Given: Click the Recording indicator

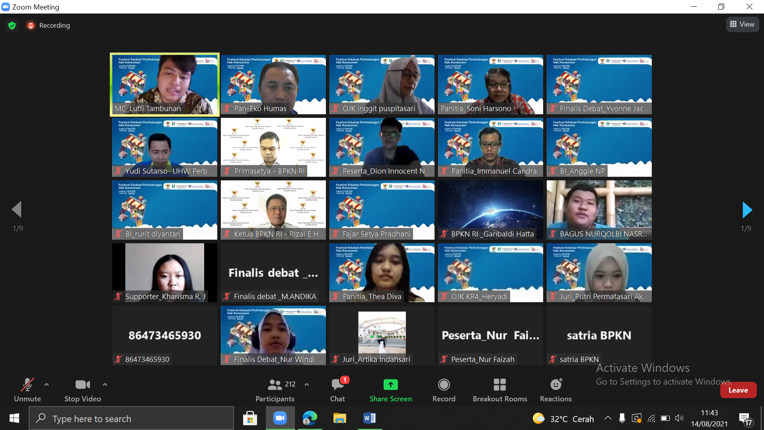Looking at the screenshot, I should pyautogui.click(x=49, y=25).
